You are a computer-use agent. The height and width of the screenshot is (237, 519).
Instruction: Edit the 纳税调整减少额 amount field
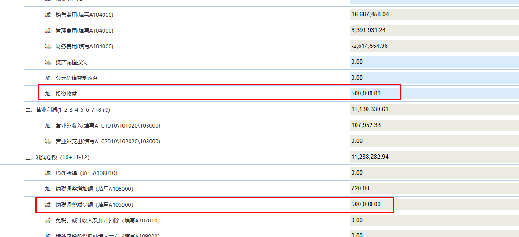tap(434, 204)
